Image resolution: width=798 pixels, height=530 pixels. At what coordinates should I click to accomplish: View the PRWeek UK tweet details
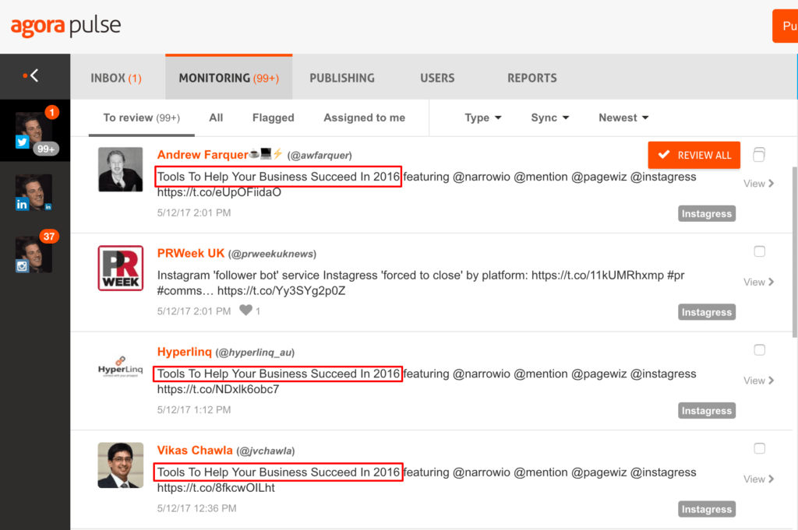click(x=758, y=282)
